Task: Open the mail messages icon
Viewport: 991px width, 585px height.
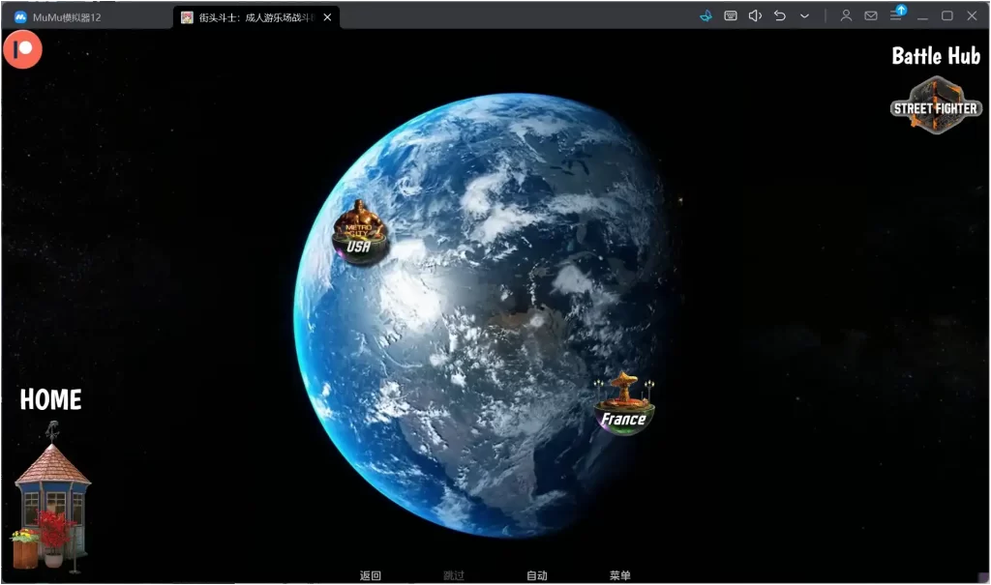Action: [x=871, y=15]
